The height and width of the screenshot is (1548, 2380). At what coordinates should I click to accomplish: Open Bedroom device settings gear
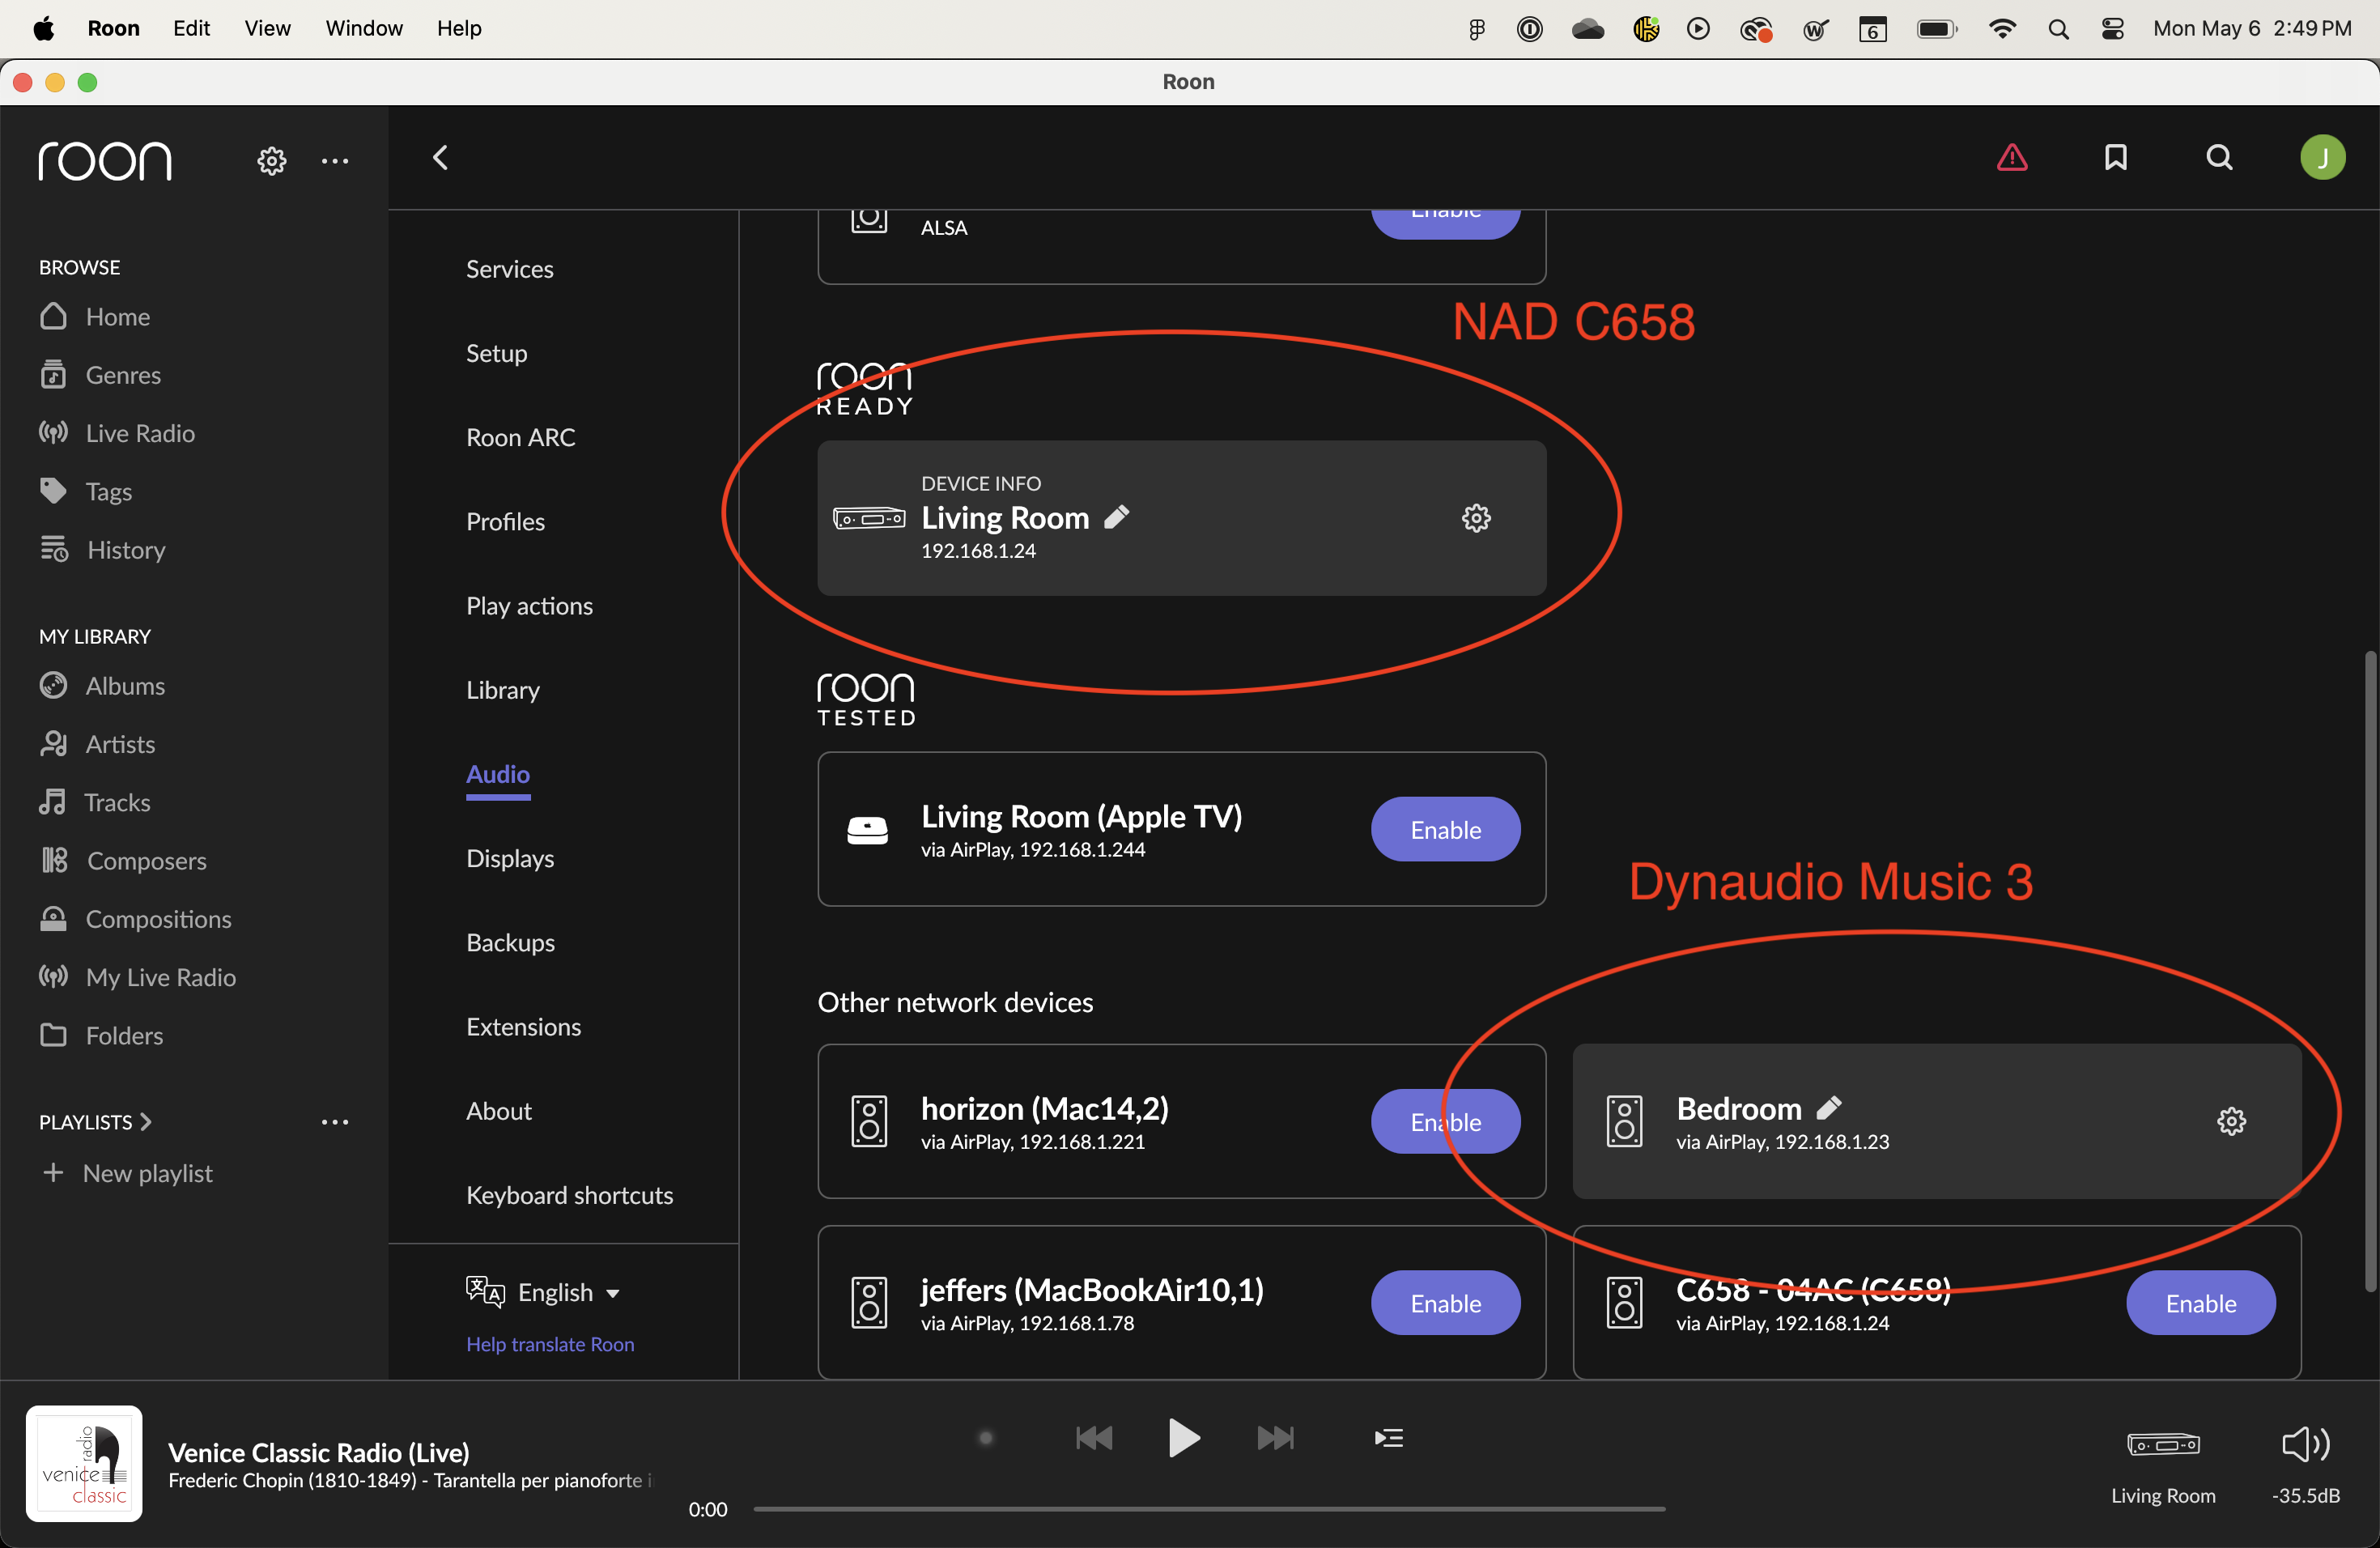2231,1121
